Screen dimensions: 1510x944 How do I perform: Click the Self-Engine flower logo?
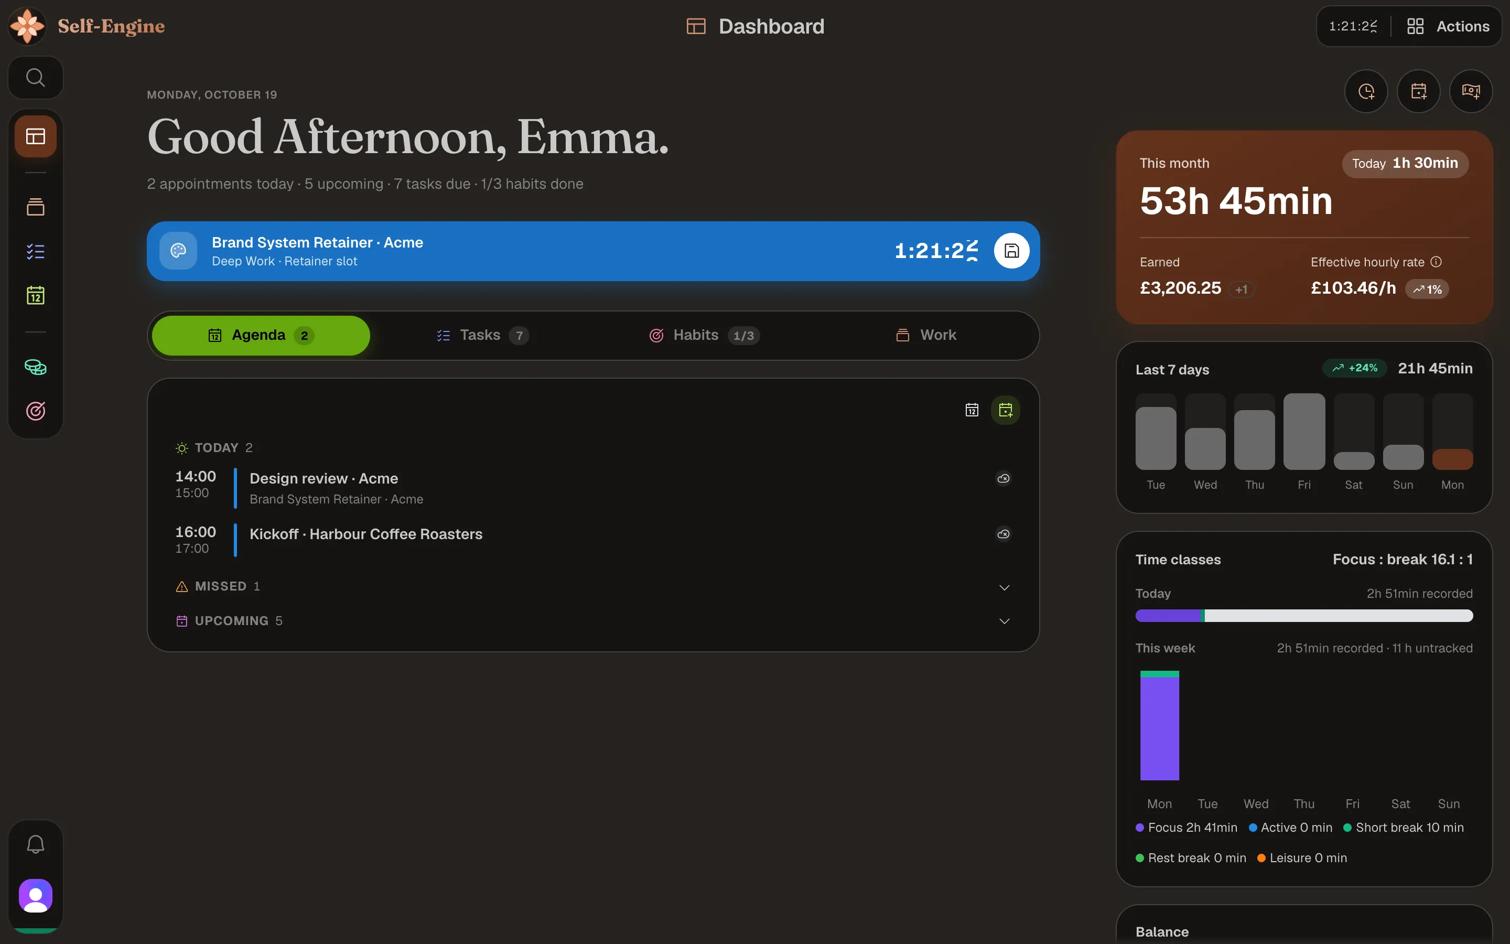tap(27, 26)
